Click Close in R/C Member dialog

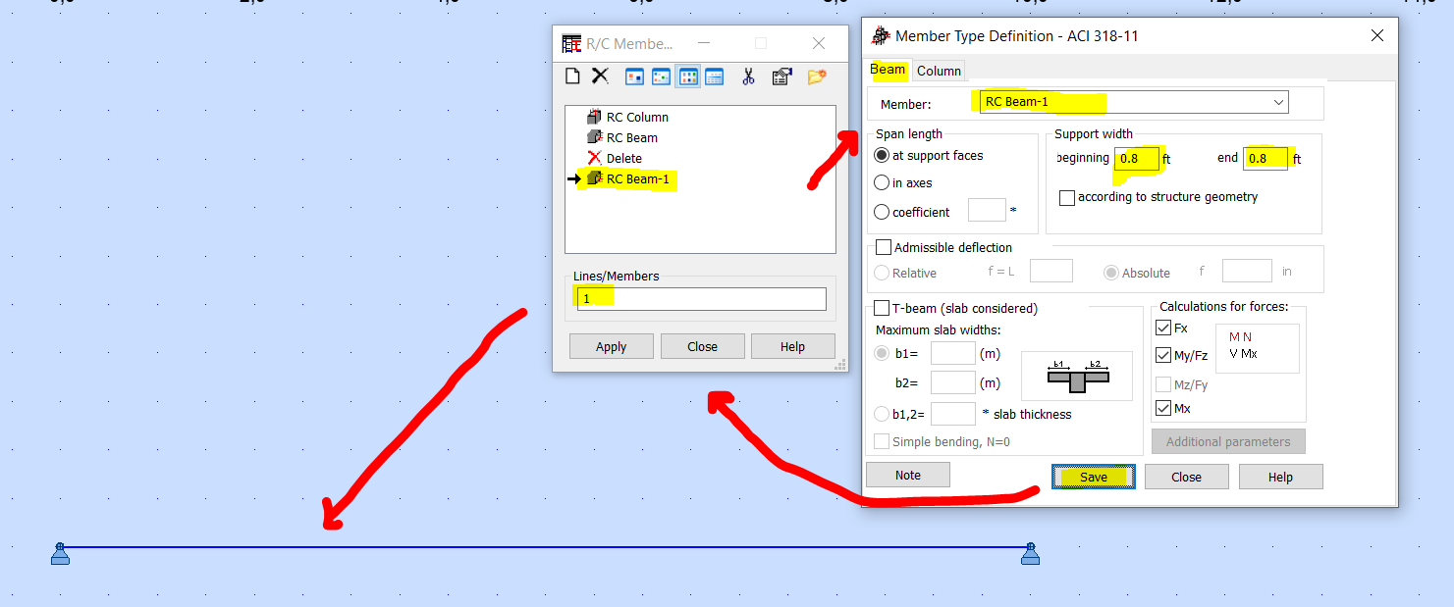coord(702,346)
